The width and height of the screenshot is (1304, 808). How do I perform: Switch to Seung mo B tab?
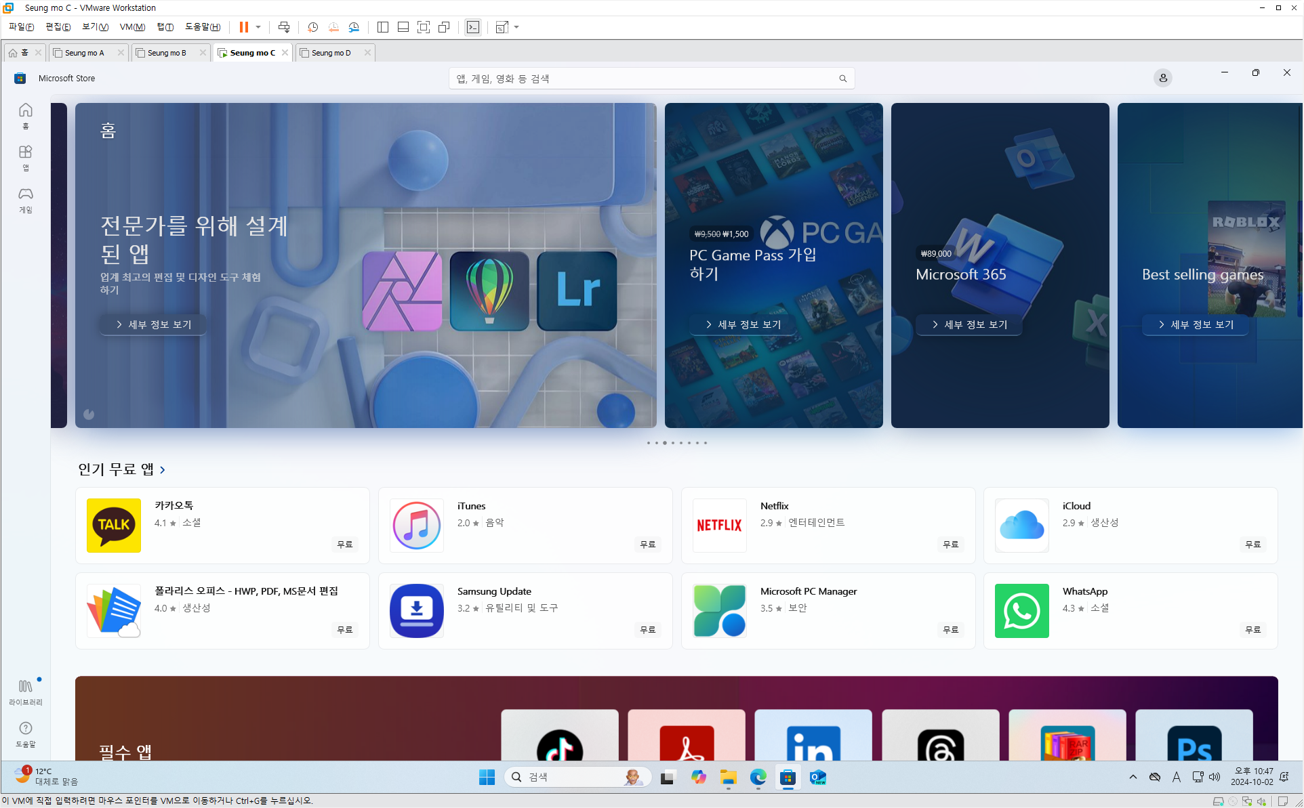[x=166, y=53]
